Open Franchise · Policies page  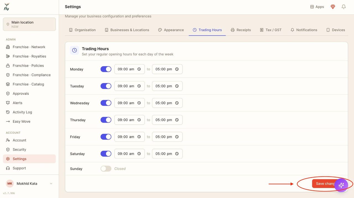[29, 66]
